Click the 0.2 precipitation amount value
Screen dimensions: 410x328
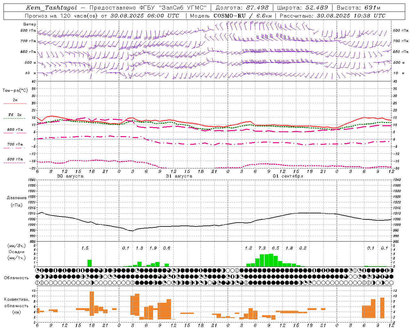303,248
